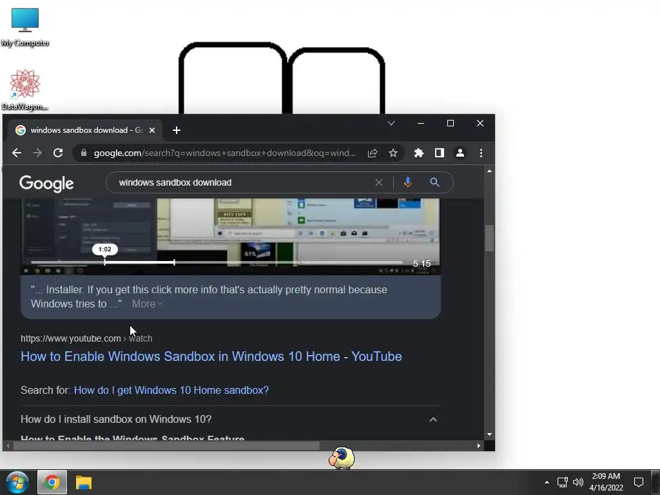Click the sheep desktop pet

pyautogui.click(x=342, y=458)
